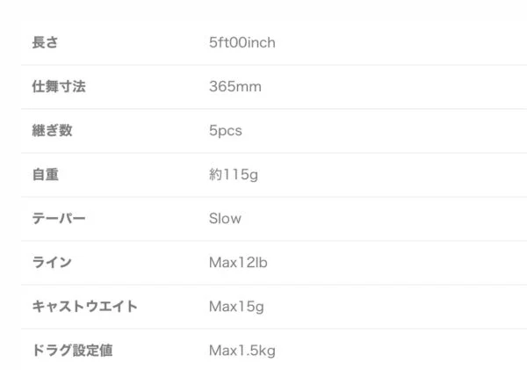
Task: Select the 5ft00inch length value
Action: click(x=242, y=43)
